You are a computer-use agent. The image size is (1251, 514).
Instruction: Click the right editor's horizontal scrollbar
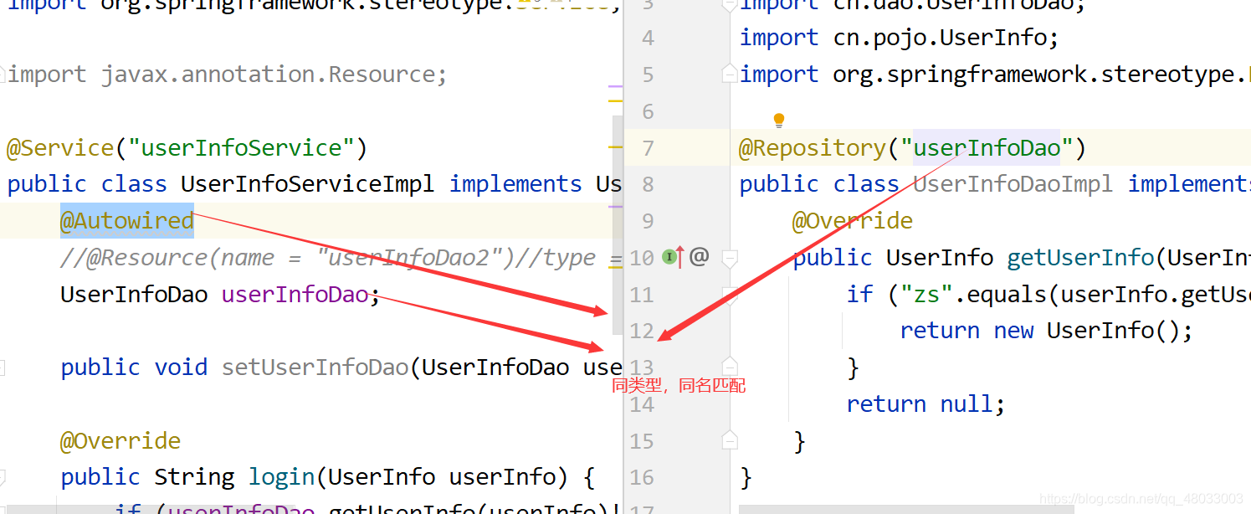point(906,510)
